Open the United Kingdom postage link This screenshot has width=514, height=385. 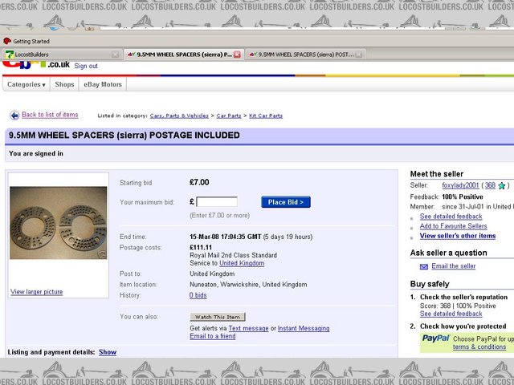point(242,263)
